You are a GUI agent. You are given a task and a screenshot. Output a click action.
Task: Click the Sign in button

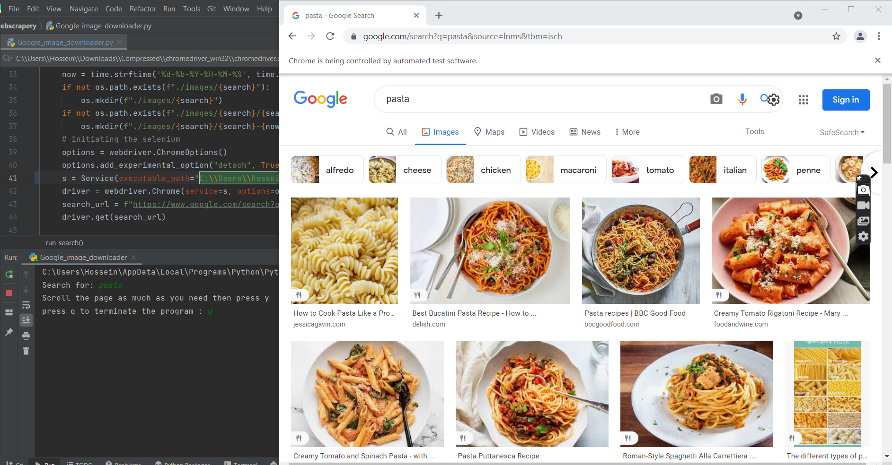tap(846, 100)
